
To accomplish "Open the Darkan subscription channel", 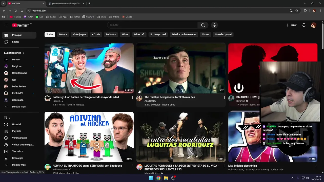I will (19, 59).
